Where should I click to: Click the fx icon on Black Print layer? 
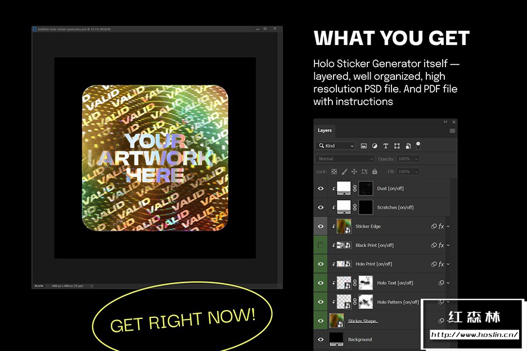point(442,245)
